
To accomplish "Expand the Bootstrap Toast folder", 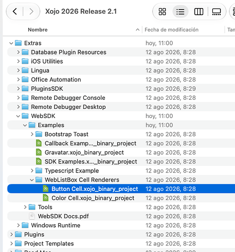I will click(32, 134).
